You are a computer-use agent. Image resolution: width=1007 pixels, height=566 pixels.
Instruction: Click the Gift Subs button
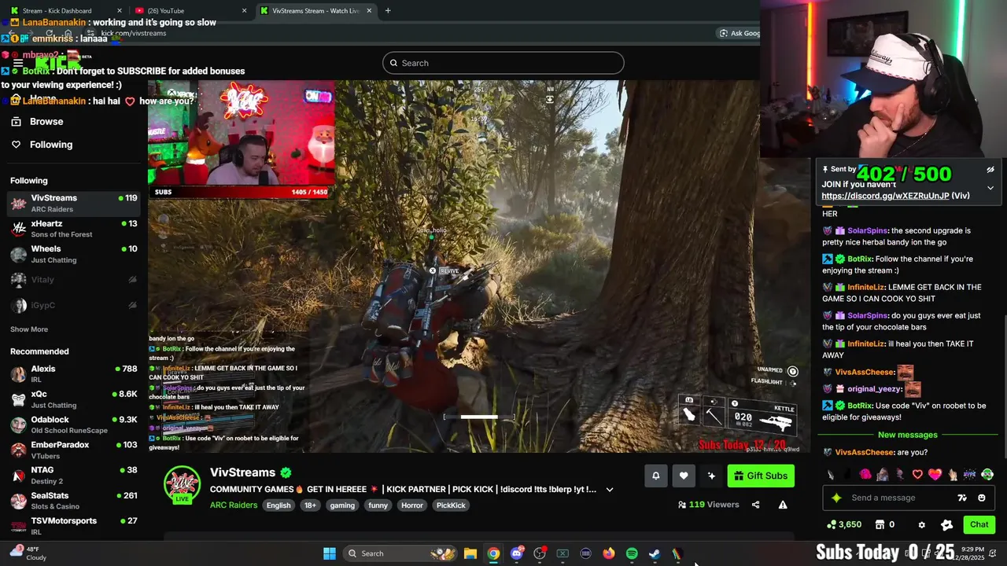tap(761, 476)
